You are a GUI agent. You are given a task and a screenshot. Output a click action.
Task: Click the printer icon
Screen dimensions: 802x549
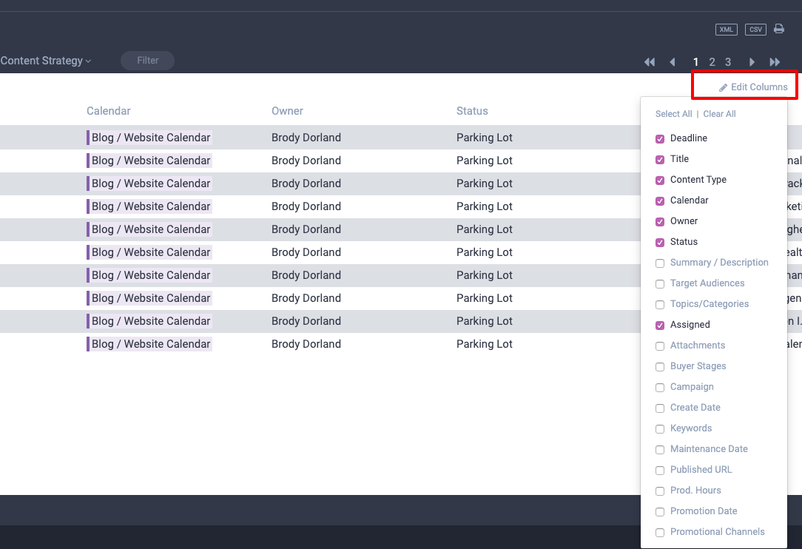coord(779,29)
